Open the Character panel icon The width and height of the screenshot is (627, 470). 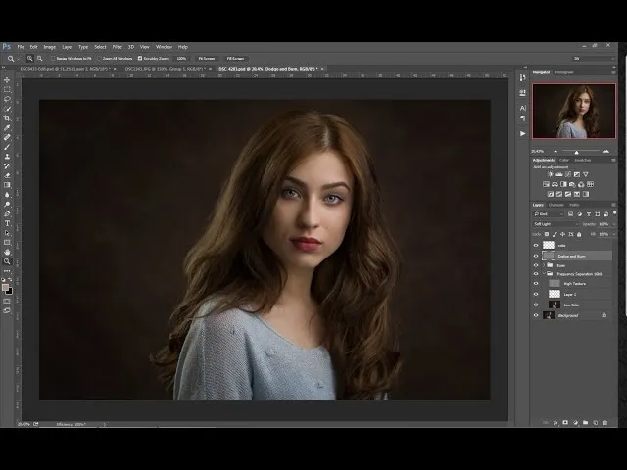coord(522,108)
